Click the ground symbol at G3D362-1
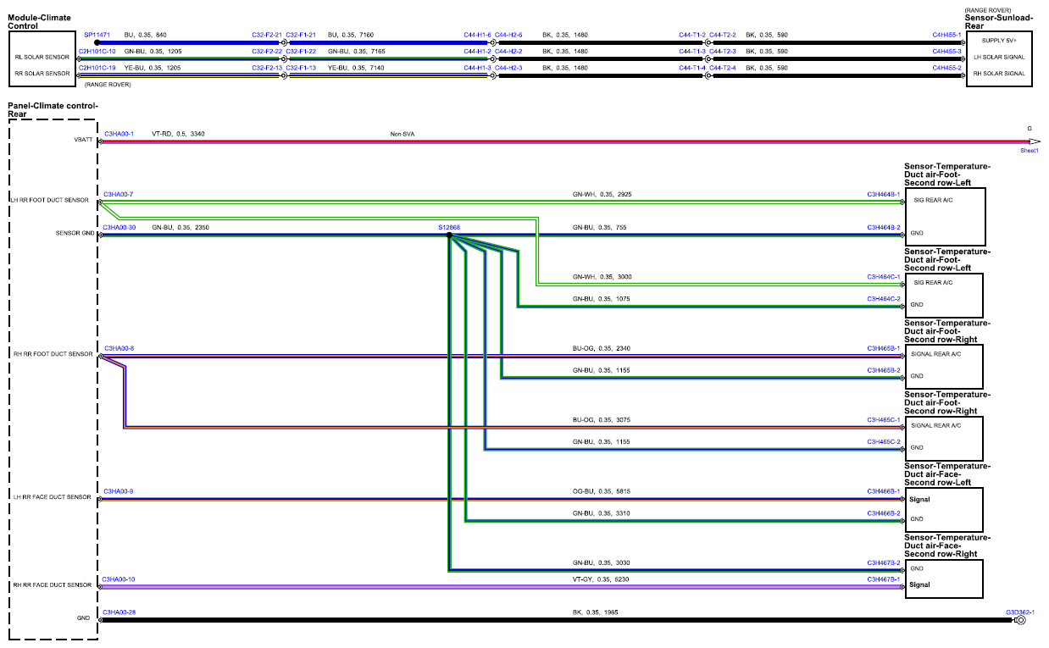 click(x=1020, y=620)
